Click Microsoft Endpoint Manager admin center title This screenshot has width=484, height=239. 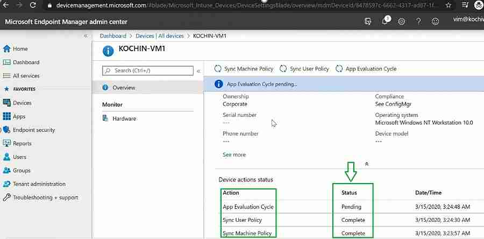(66, 22)
